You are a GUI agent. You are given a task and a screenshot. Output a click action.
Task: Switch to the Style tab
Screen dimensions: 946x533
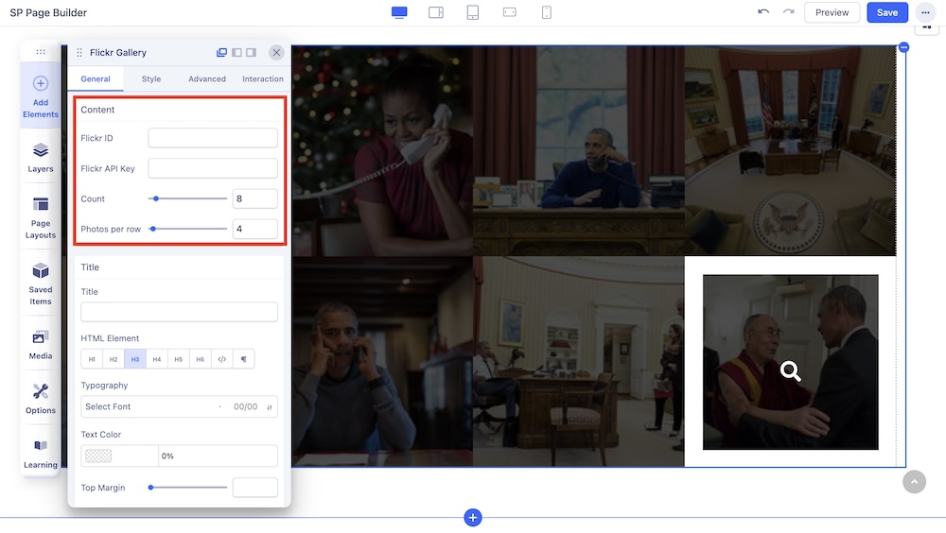[x=151, y=79]
